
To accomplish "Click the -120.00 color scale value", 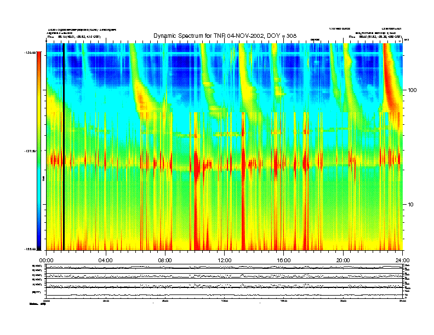I will pos(30,52).
